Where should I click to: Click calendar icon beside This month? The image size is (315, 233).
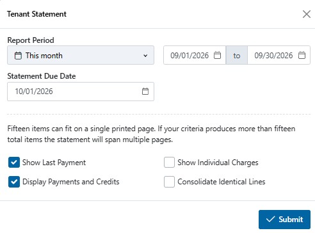(x=18, y=56)
